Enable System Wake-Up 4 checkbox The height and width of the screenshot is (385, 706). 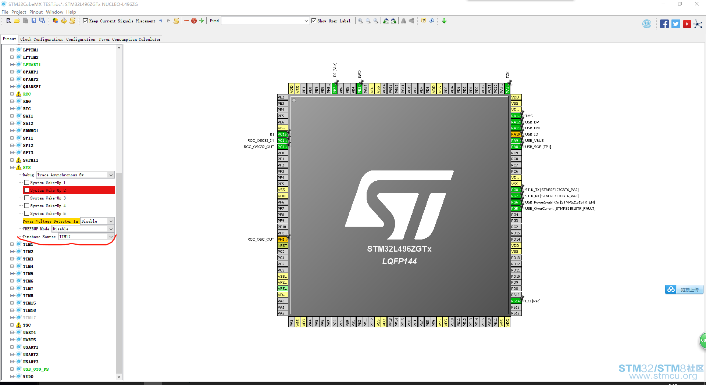[26, 206]
